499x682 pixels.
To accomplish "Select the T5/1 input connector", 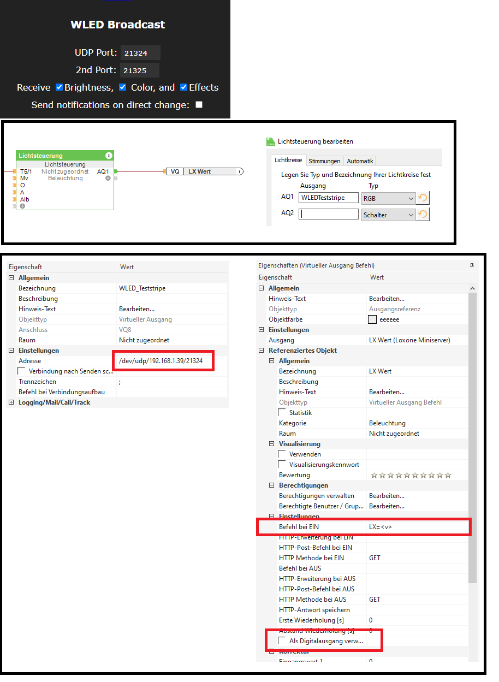I will (x=15, y=171).
